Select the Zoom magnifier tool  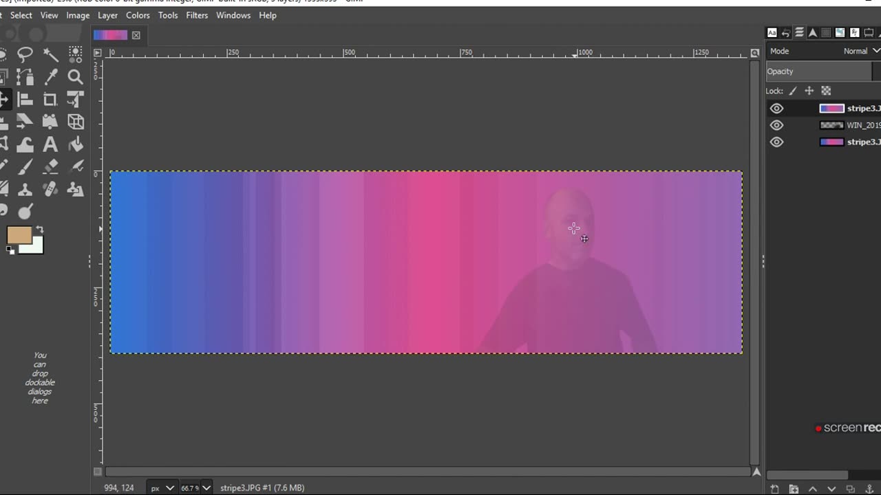pos(76,77)
